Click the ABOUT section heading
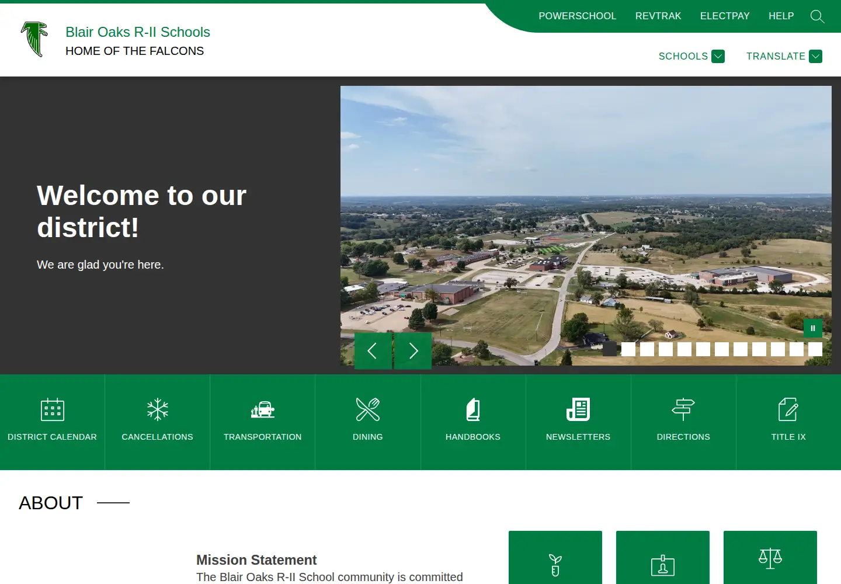This screenshot has width=841, height=584. (x=51, y=503)
